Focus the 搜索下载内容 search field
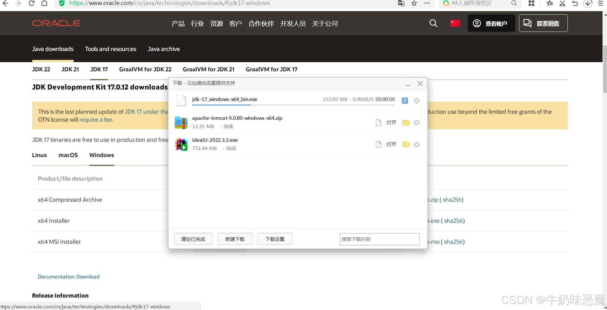 point(380,239)
